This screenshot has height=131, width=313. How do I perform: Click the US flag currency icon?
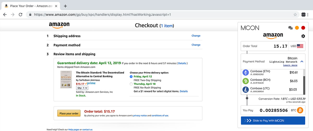click(x=300, y=46)
